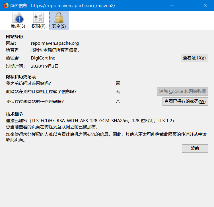
Task: Click the line 您当前查看的页面在传送到互联网之前已被加密。
Action: (52, 127)
